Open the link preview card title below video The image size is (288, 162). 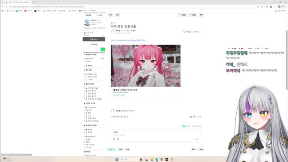125,90
